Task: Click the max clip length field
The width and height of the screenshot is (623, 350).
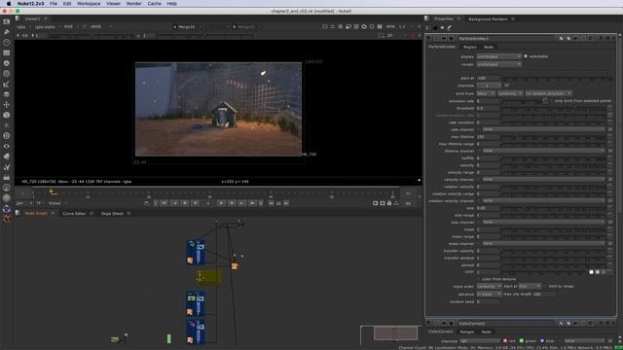Action: tap(543, 294)
